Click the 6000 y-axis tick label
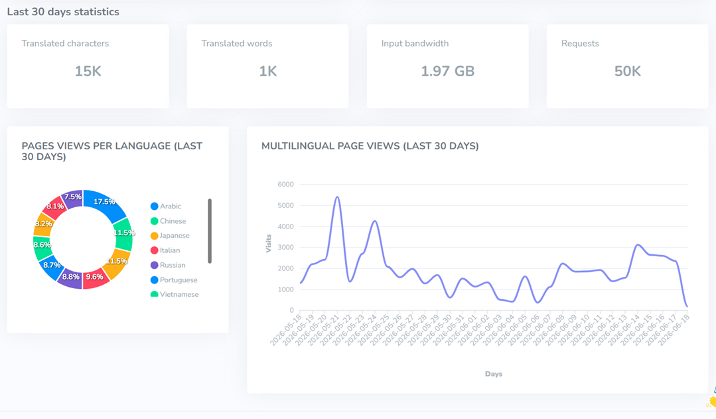The image size is (716, 419). [285, 185]
